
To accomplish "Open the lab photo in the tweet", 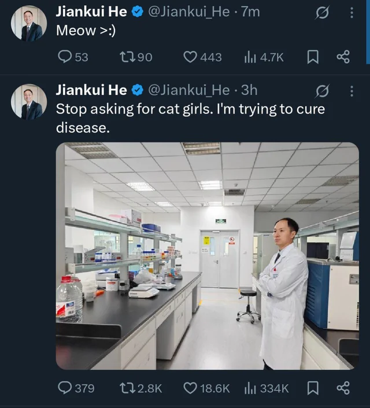I will click(207, 256).
